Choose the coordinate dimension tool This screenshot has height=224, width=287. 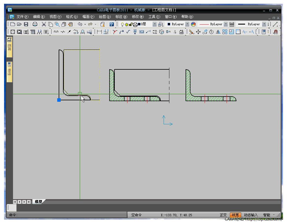pyautogui.click(x=106, y=32)
